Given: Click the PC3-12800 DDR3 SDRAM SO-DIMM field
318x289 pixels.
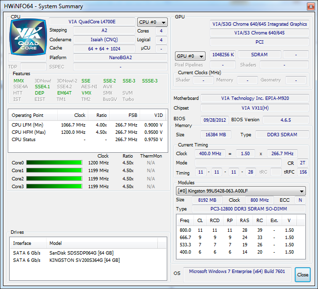Looking at the screenshot, I should (x=249, y=209).
